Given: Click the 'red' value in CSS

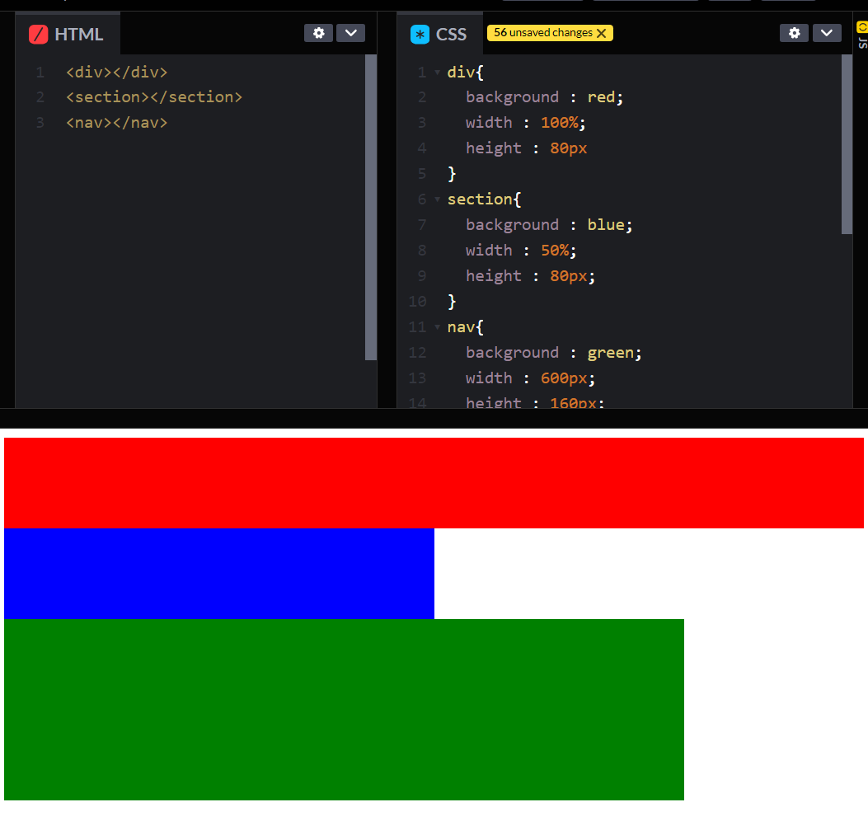Looking at the screenshot, I should (601, 97).
